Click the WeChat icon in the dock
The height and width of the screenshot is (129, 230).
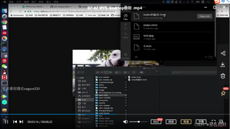[4, 66]
